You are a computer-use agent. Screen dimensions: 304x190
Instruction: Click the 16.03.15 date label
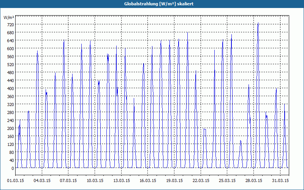[x=148, y=180]
